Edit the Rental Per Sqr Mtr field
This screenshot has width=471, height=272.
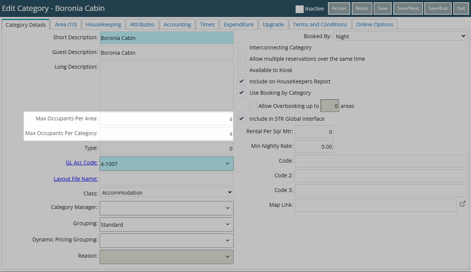314,132
